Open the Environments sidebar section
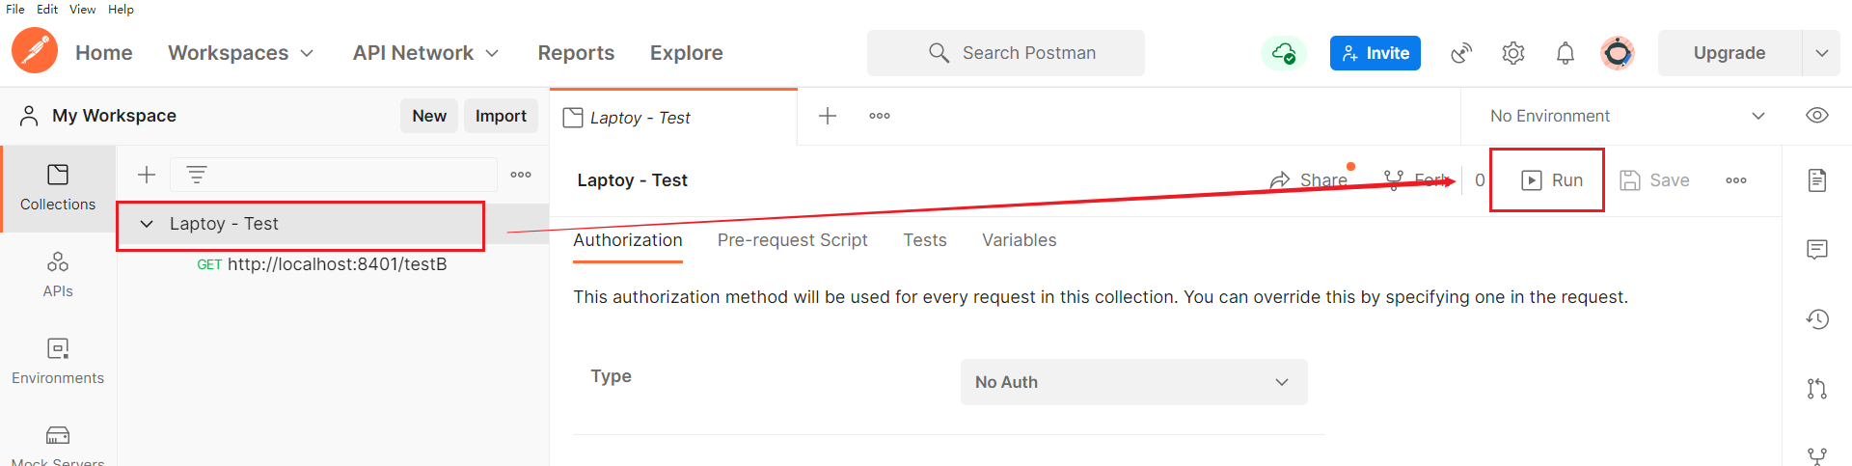Viewport: 1852px width, 466px height. [x=58, y=361]
